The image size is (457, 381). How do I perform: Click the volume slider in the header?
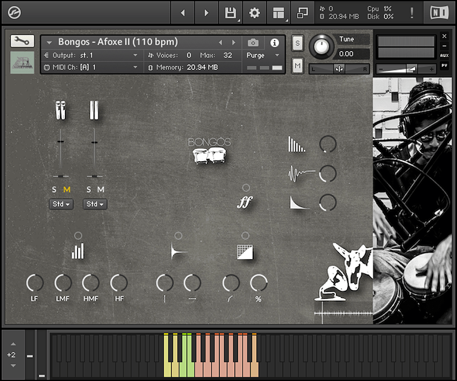[x=406, y=69]
